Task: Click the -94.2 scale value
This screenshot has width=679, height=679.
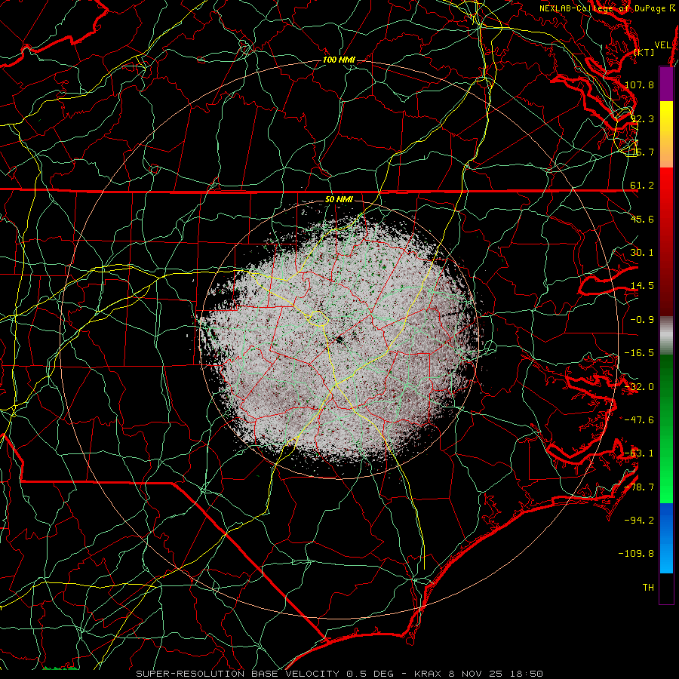Action: (x=639, y=521)
